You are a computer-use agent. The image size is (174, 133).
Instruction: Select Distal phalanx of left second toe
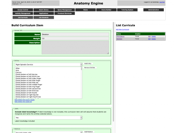tap(28, 89)
